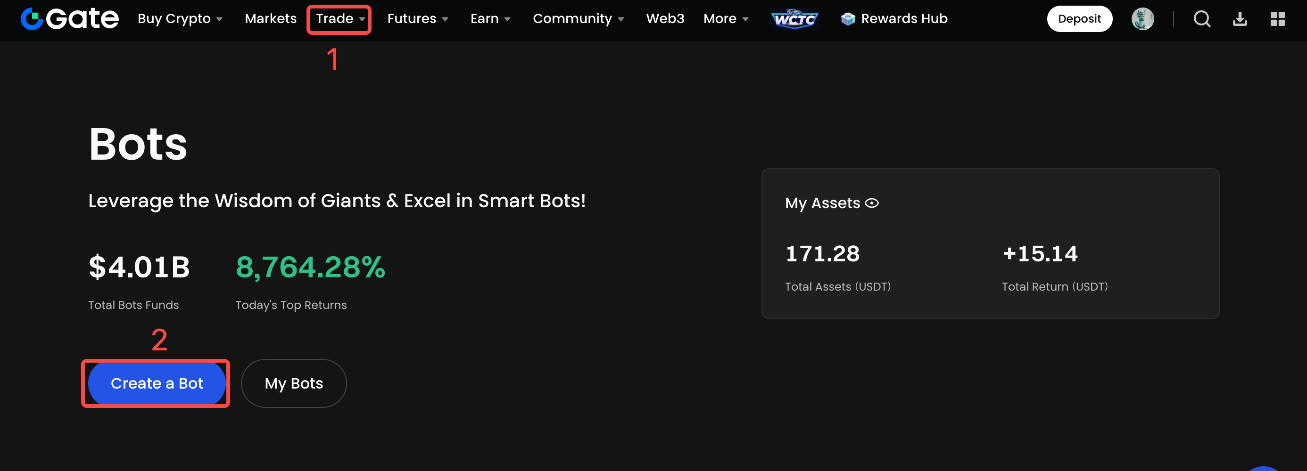Open the user profile avatar
The width and height of the screenshot is (1307, 471).
point(1142,19)
